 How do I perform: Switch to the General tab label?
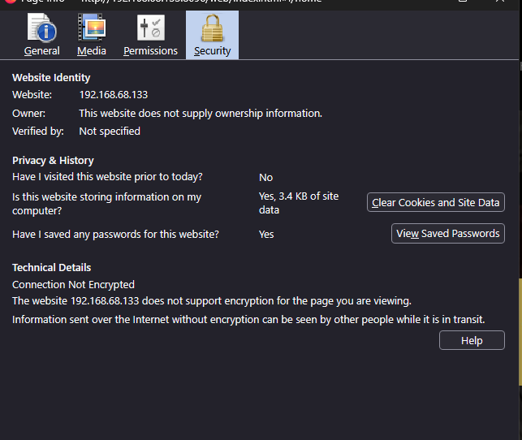(41, 50)
